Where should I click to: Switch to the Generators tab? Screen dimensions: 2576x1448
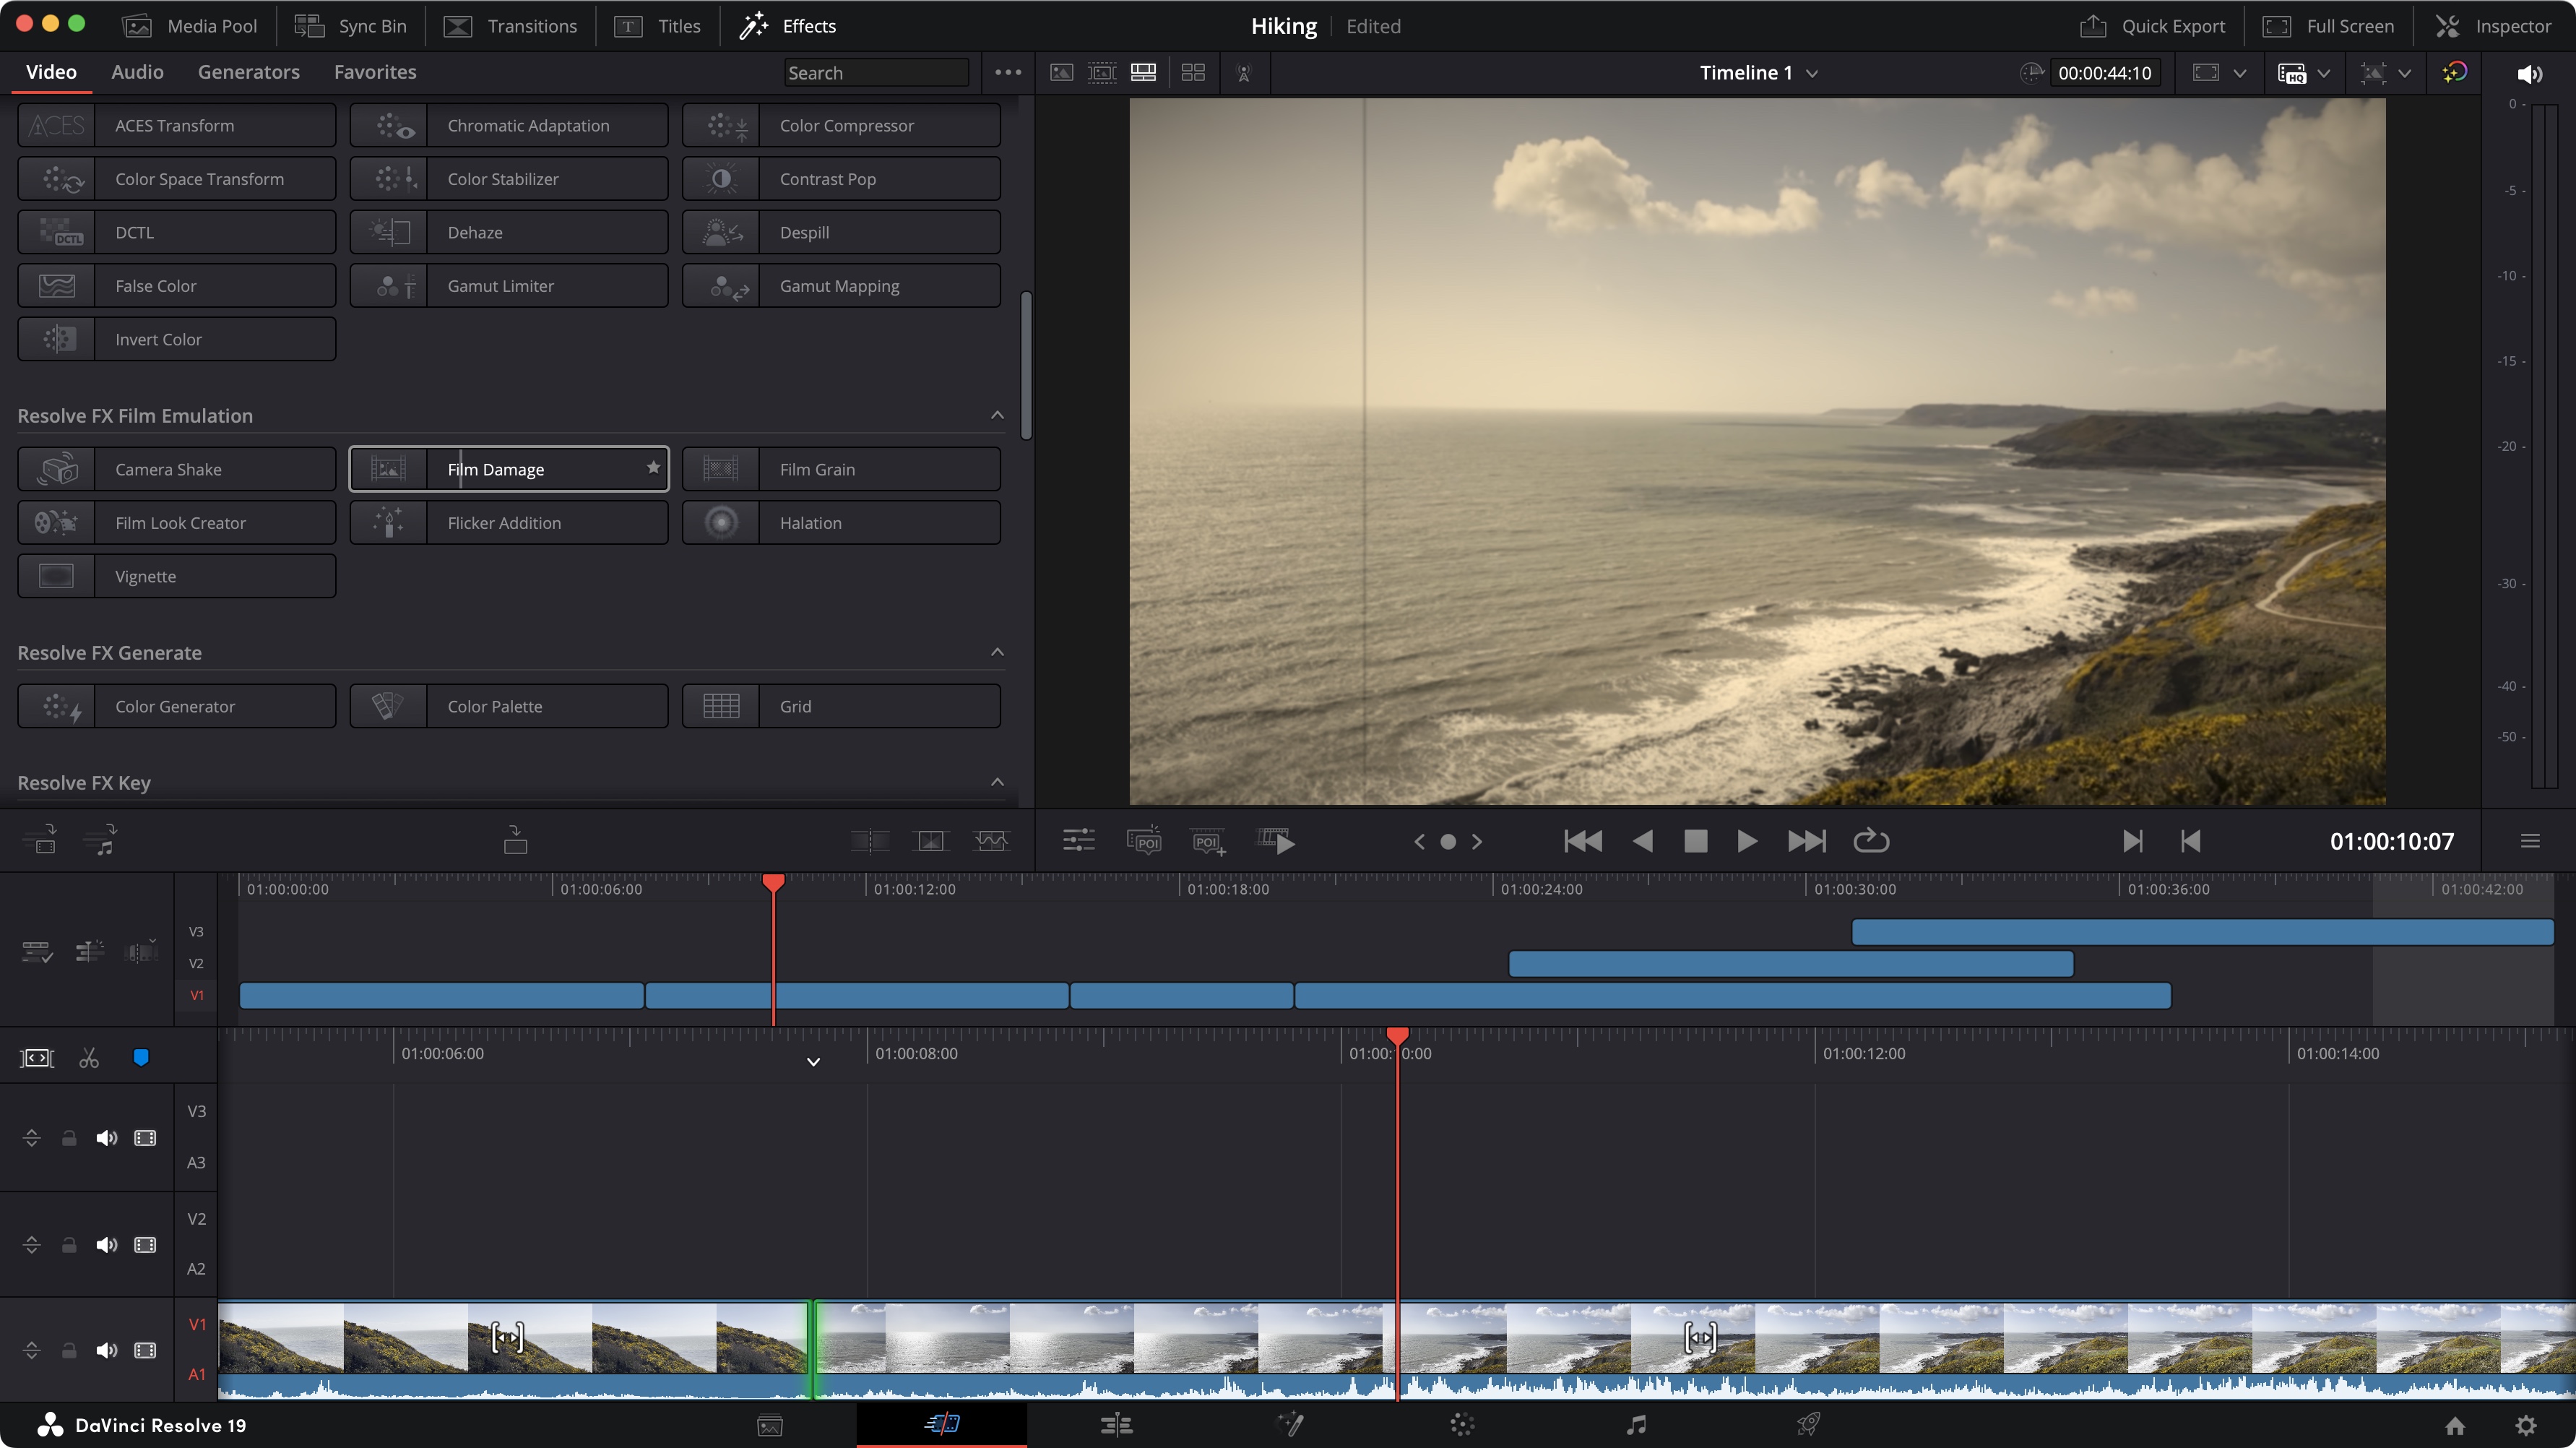[x=249, y=72]
